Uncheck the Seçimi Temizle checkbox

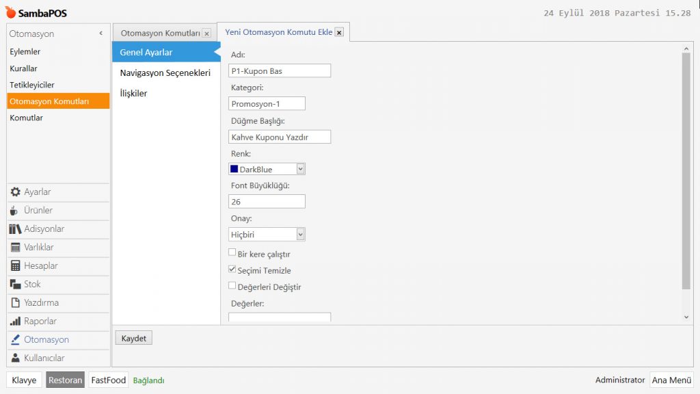point(232,270)
